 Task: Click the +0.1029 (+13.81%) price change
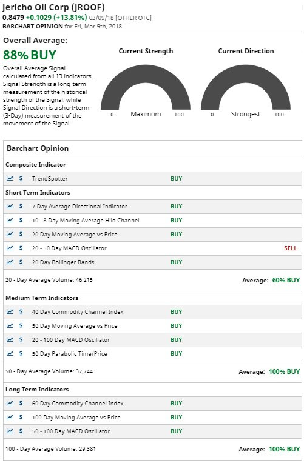click(x=56, y=18)
